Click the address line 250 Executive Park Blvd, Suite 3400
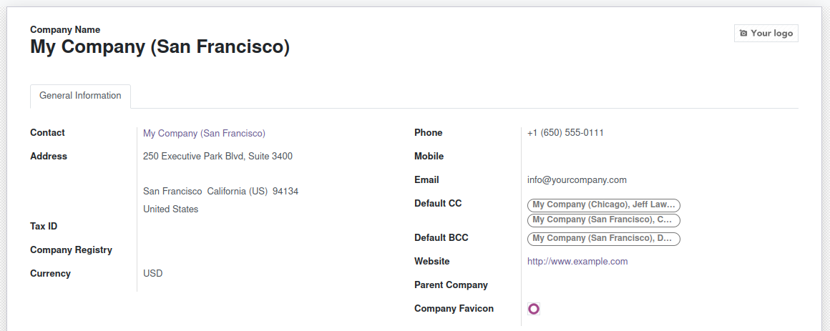Viewport: 830px width, 331px height. tap(218, 156)
